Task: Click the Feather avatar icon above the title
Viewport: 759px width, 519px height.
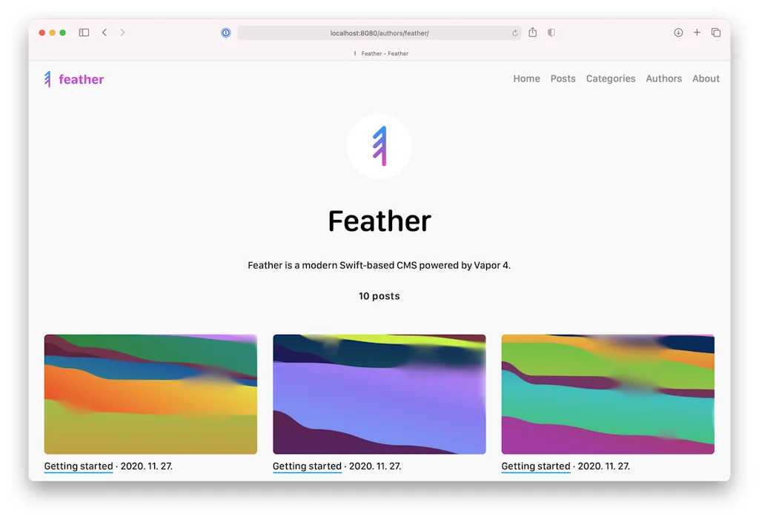Action: pos(379,146)
